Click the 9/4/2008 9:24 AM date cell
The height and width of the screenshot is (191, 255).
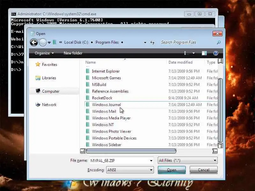(x=183, y=98)
